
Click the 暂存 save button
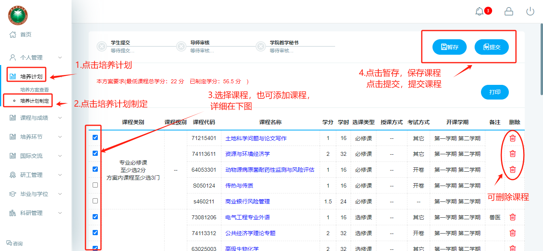click(x=450, y=47)
